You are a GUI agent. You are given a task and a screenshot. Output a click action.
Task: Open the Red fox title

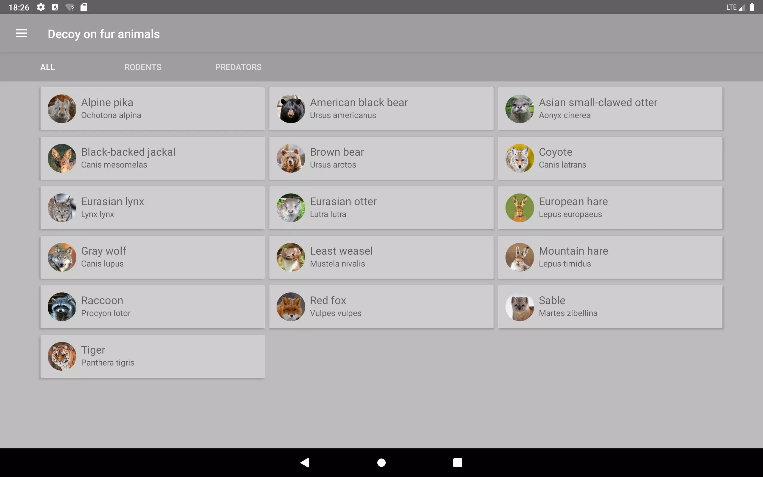(328, 301)
